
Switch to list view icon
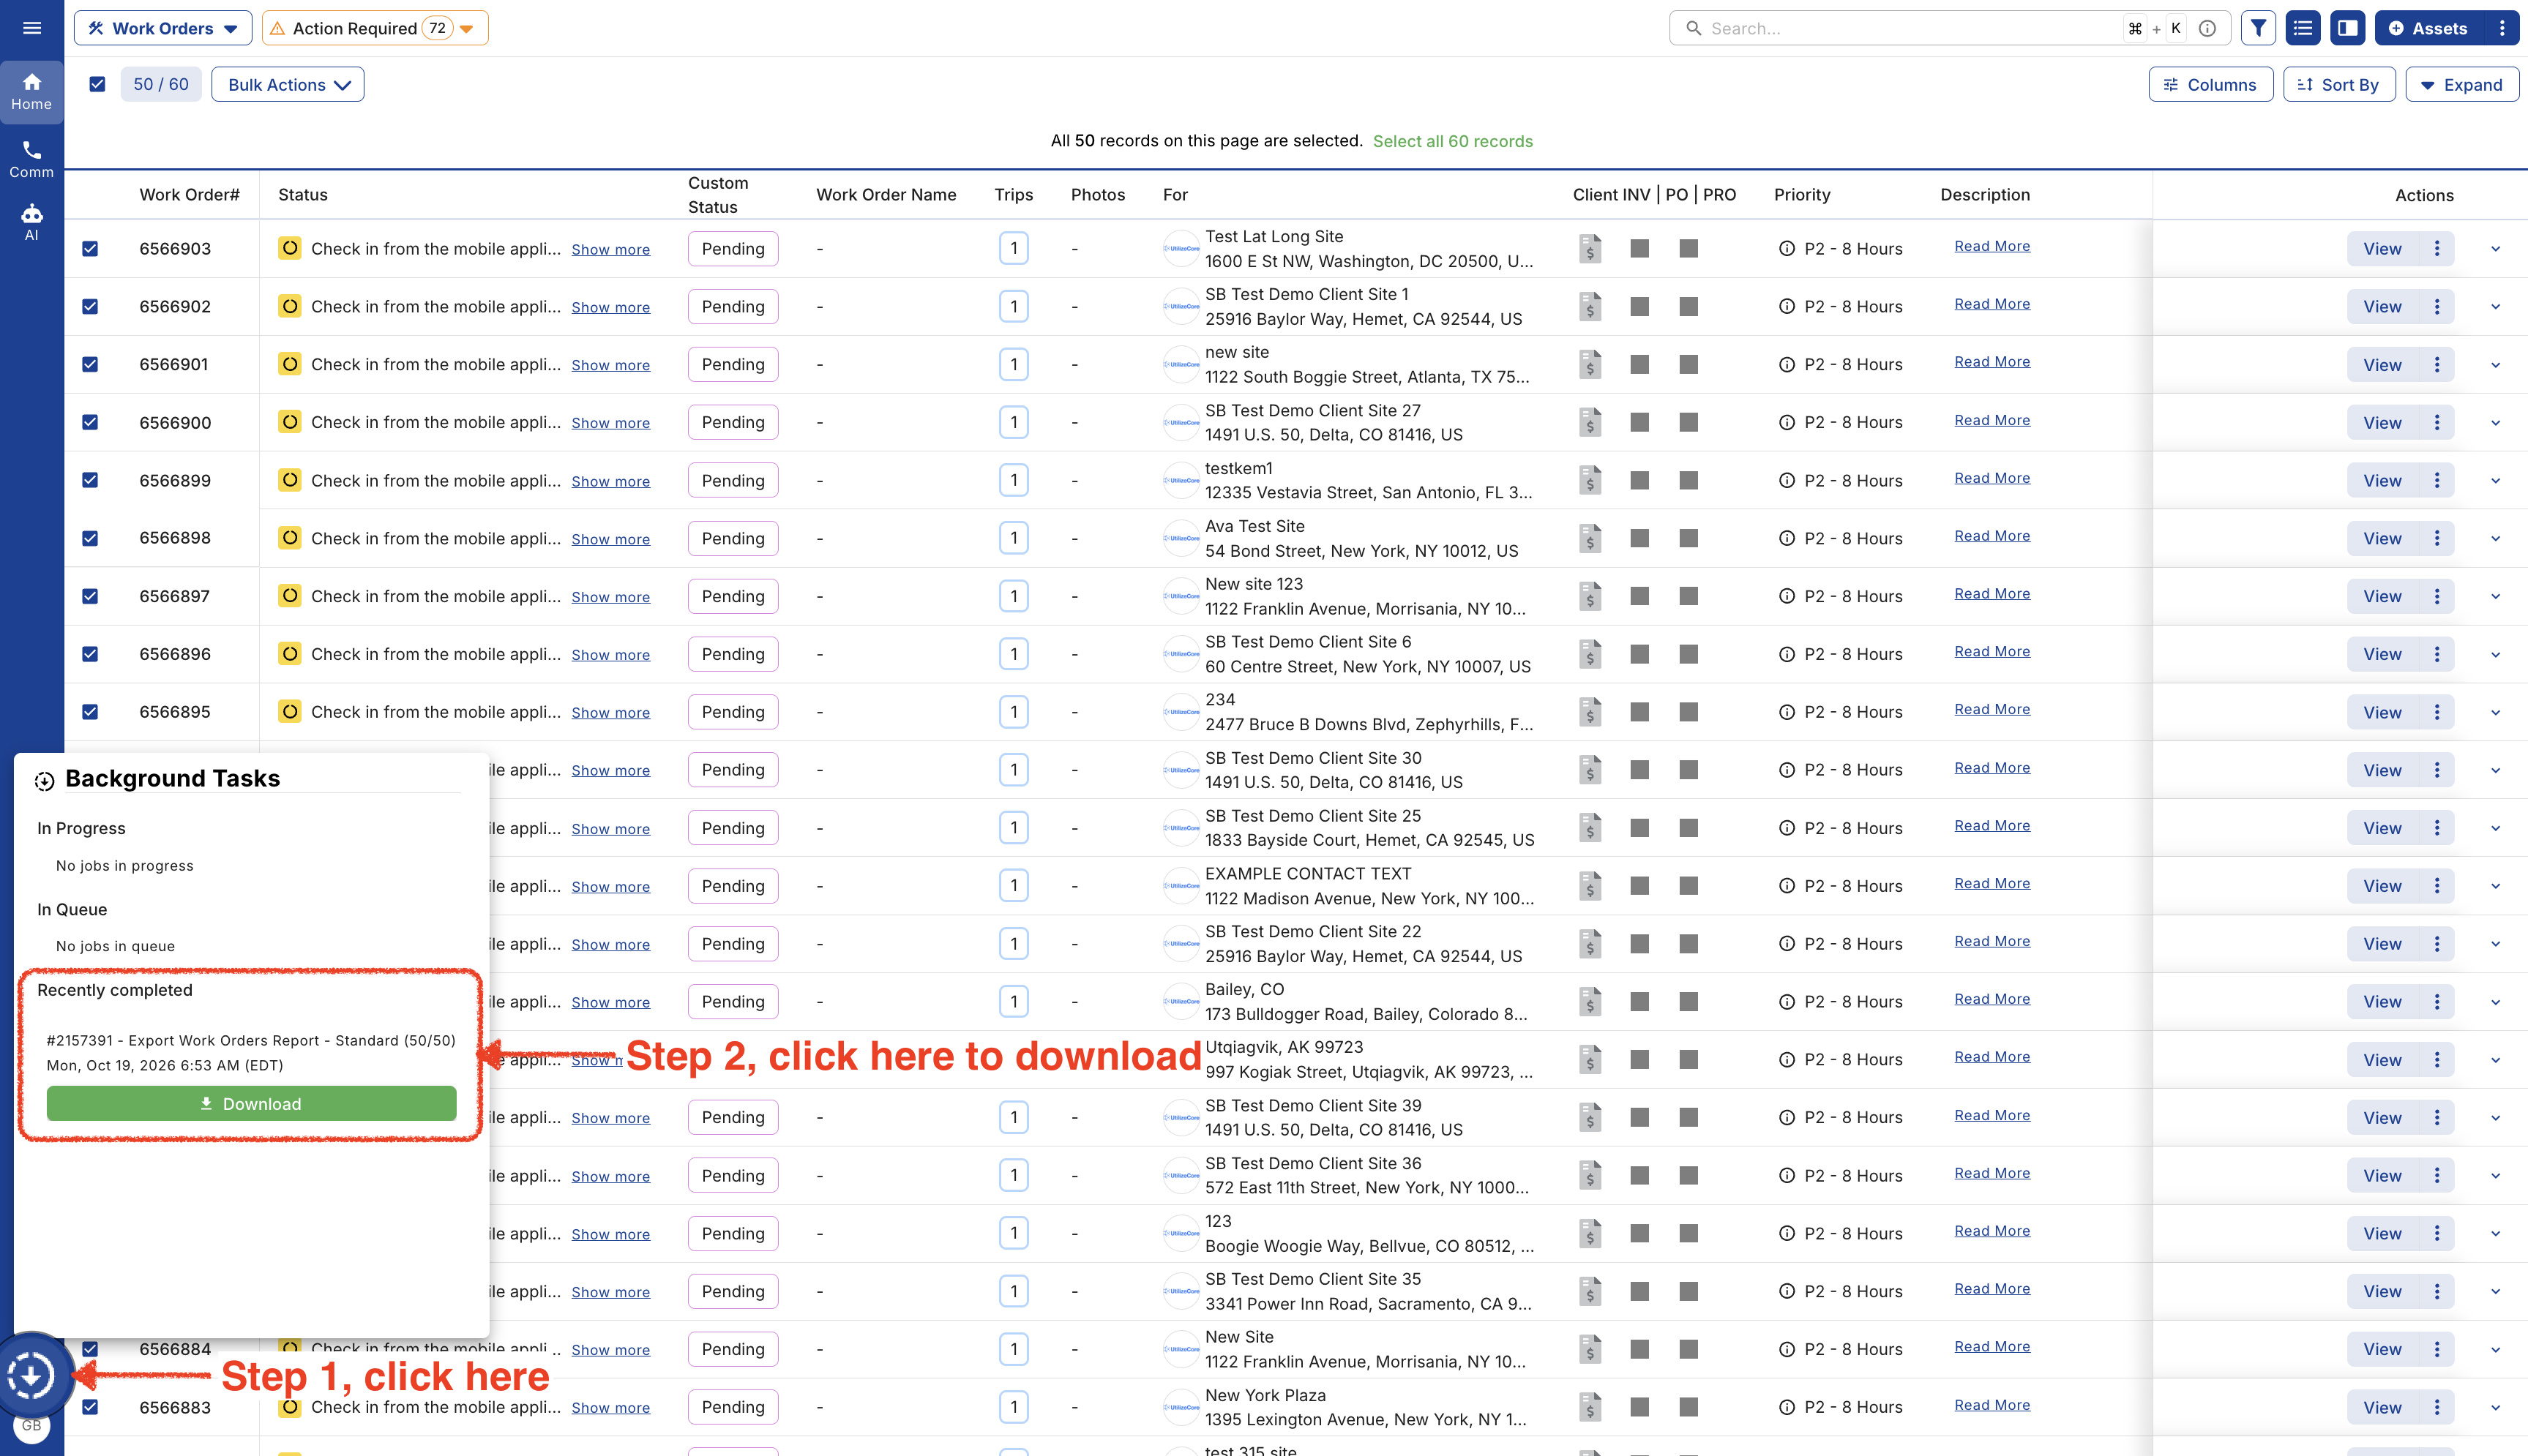click(2303, 28)
